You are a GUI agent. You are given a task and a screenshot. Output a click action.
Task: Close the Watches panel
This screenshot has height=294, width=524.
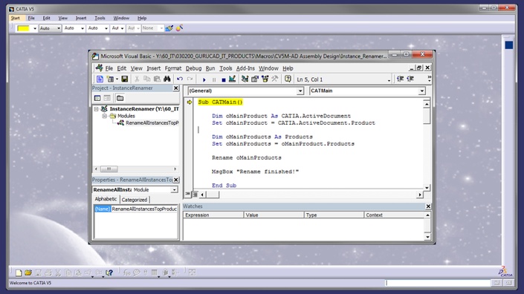tap(428, 206)
